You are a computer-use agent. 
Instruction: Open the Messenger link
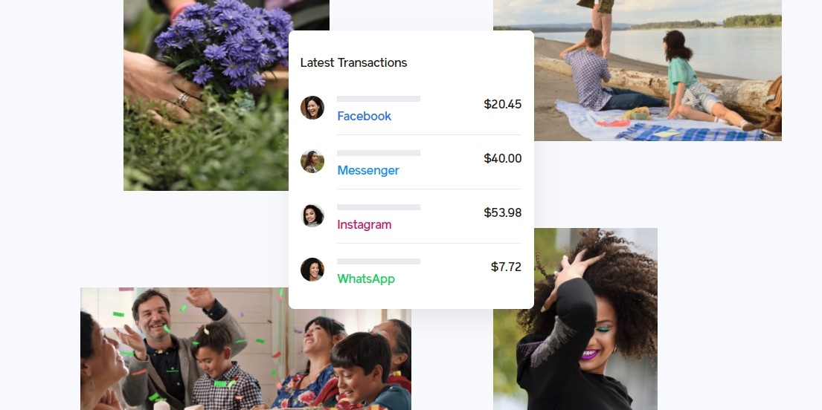point(368,171)
